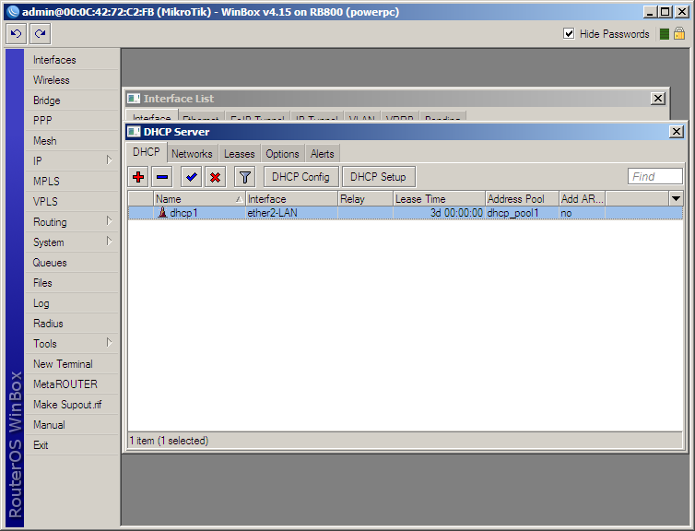Click the dhcp1 server row icon
The width and height of the screenshot is (695, 531).
tap(162, 212)
